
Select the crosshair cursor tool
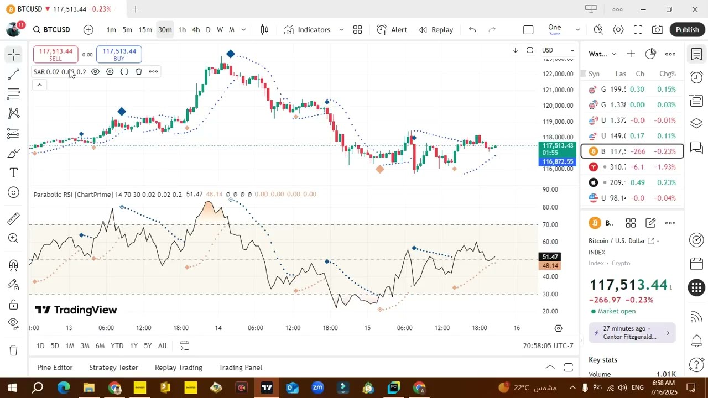[14, 54]
